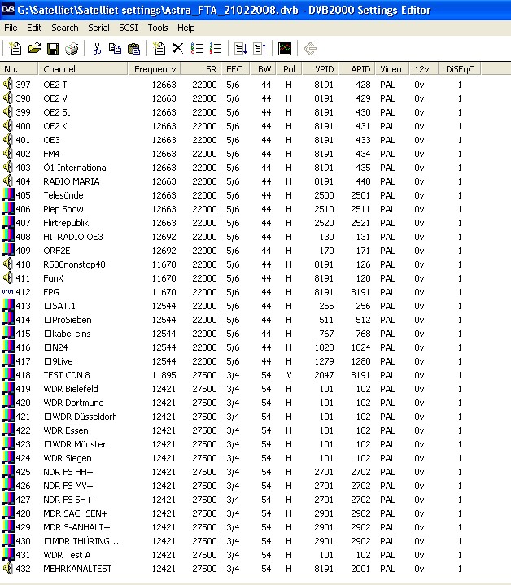Print the channel list via printer icon
The height and width of the screenshot is (585, 511).
click(x=72, y=49)
